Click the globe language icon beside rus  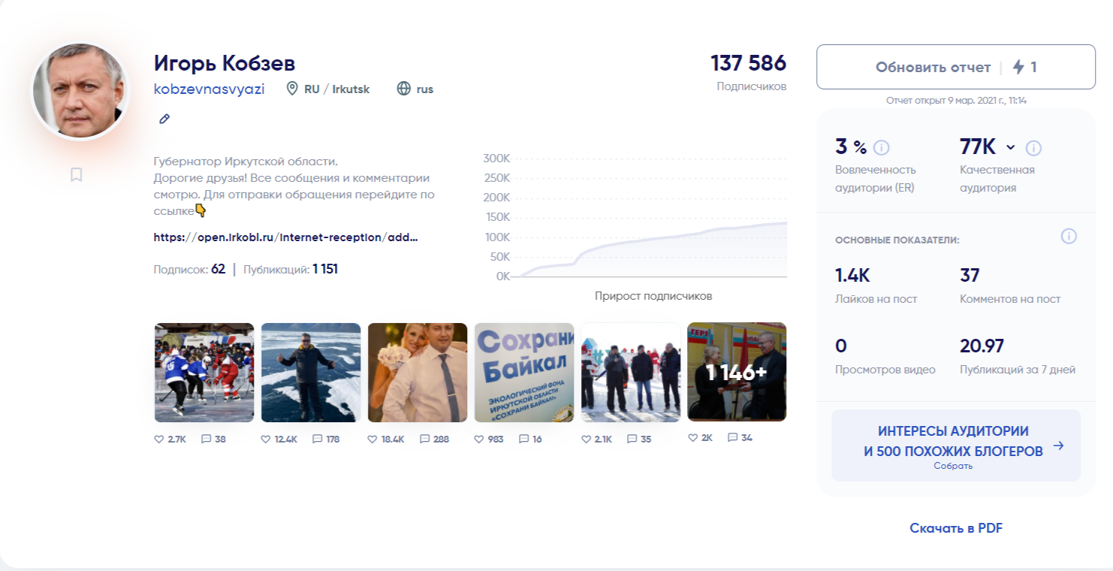tap(404, 89)
